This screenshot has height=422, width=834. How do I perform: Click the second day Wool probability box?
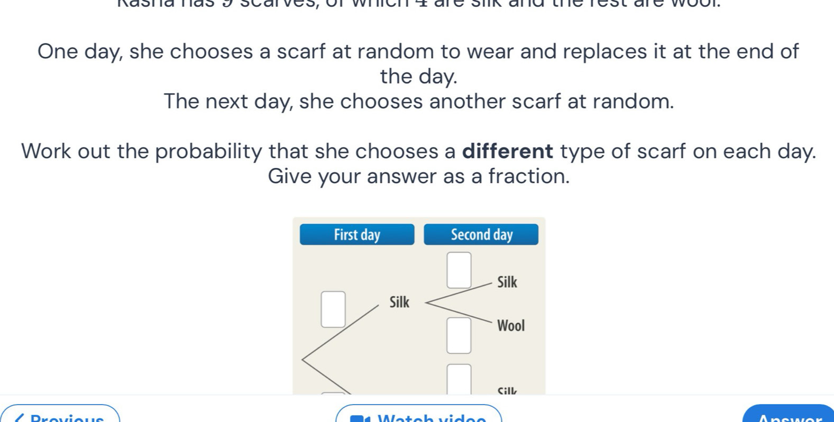459,335
